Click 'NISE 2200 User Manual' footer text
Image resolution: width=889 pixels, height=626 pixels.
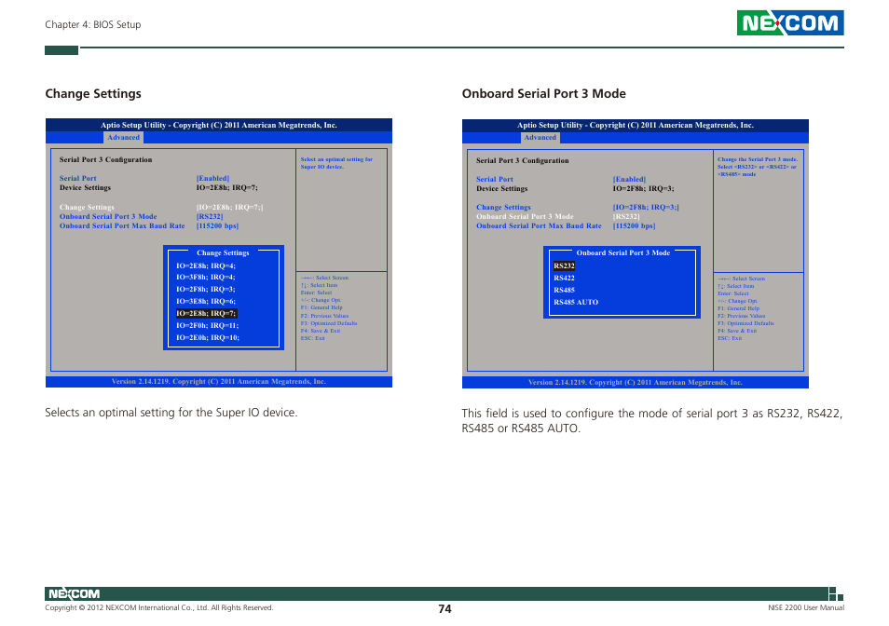click(x=806, y=607)
